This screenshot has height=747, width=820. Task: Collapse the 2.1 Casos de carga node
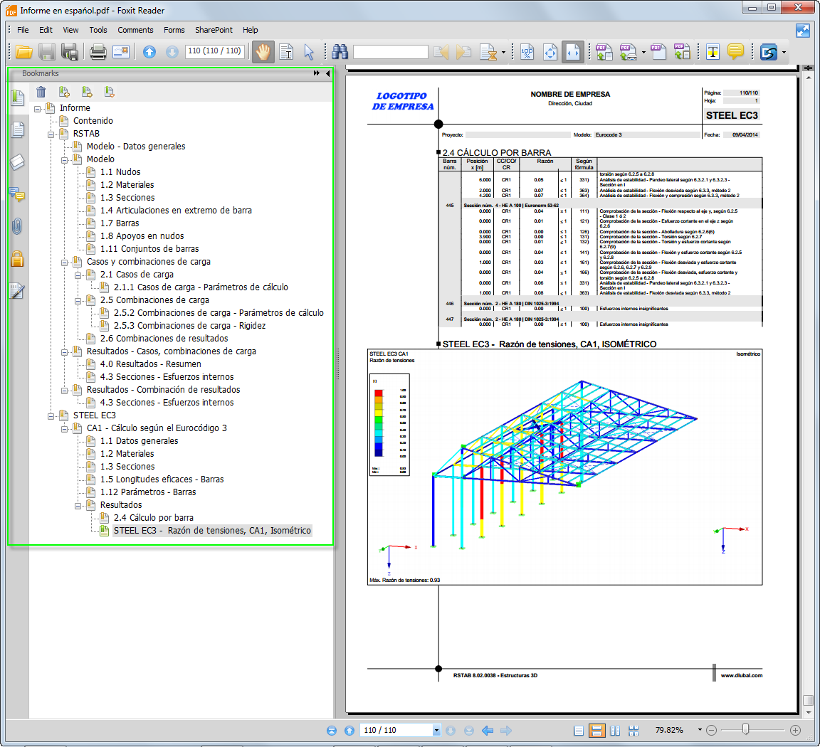[x=78, y=275]
